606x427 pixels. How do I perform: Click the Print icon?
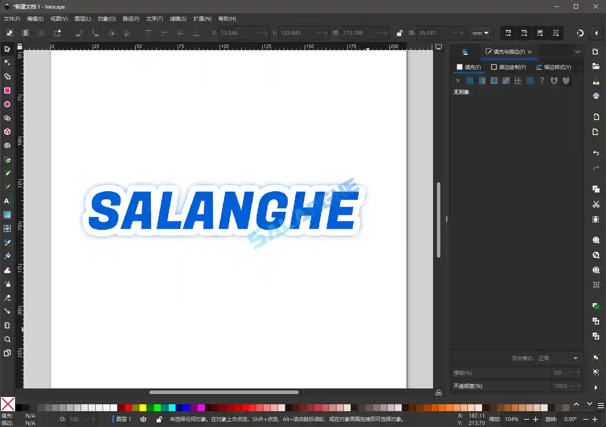coord(596,96)
